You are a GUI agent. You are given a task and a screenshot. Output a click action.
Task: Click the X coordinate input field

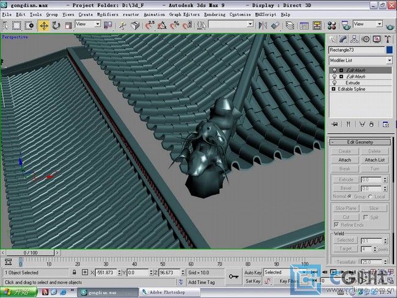point(106,273)
